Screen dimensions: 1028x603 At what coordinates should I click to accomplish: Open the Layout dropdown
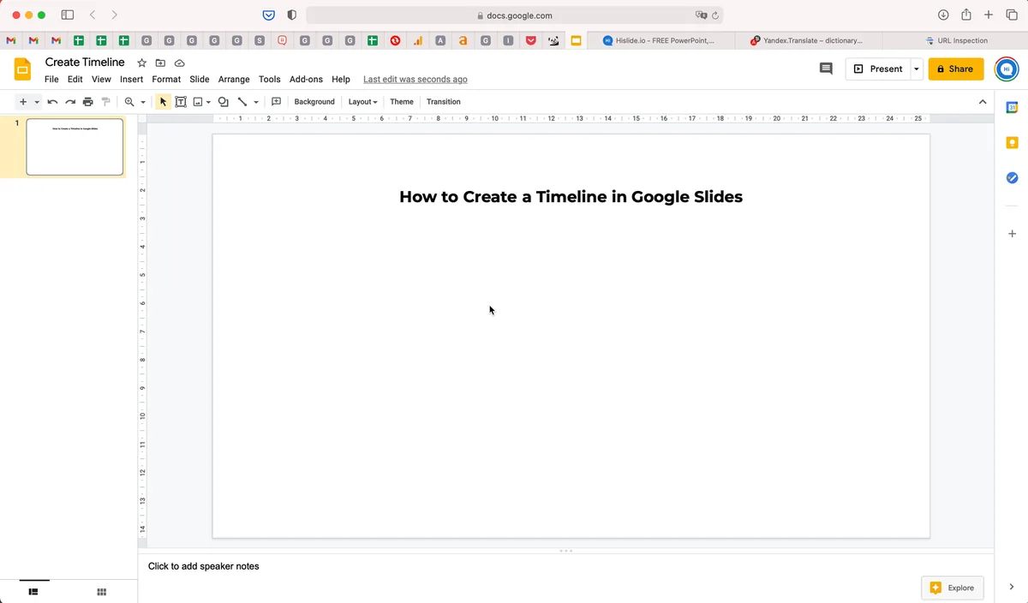[x=362, y=102]
